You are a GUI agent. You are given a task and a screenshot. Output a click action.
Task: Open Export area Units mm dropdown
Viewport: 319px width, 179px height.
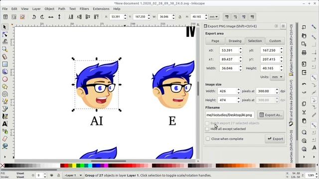pos(277,77)
